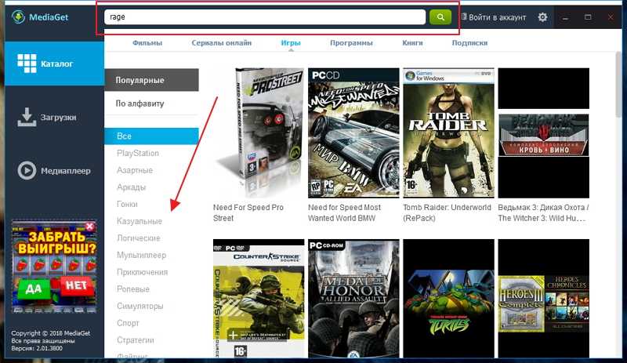This screenshot has height=363, width=627.
Task: Click inside the search field containing 'rage'
Action: pyautogui.click(x=265, y=16)
